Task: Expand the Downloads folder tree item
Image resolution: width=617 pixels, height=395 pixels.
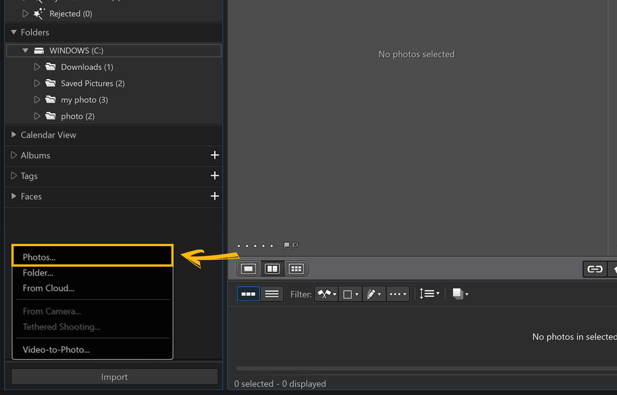Action: coord(37,67)
